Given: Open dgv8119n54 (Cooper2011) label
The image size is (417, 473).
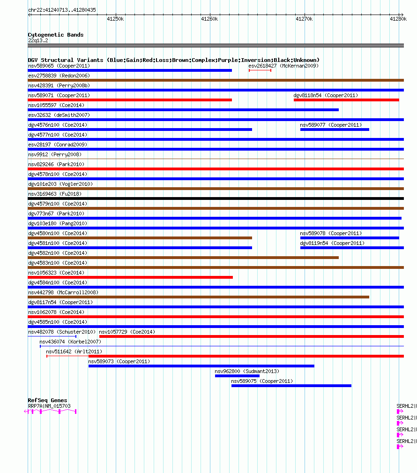Looking at the screenshot, I should [332, 243].
